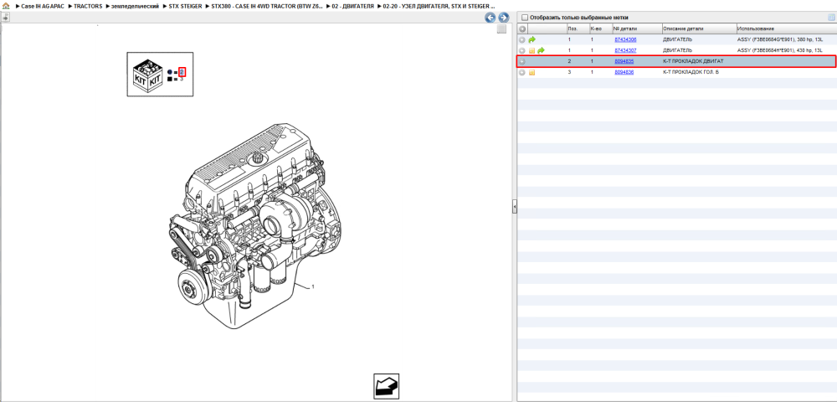Open part number link 8094835
The height and width of the screenshot is (402, 837).
coord(624,62)
